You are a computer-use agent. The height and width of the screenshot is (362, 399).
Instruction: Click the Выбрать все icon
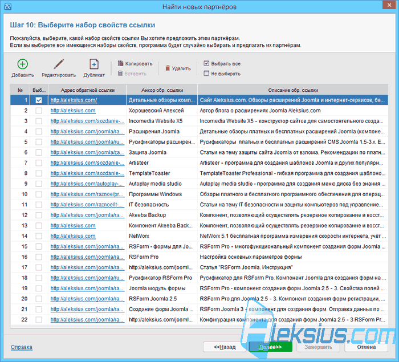pyautogui.click(x=206, y=63)
